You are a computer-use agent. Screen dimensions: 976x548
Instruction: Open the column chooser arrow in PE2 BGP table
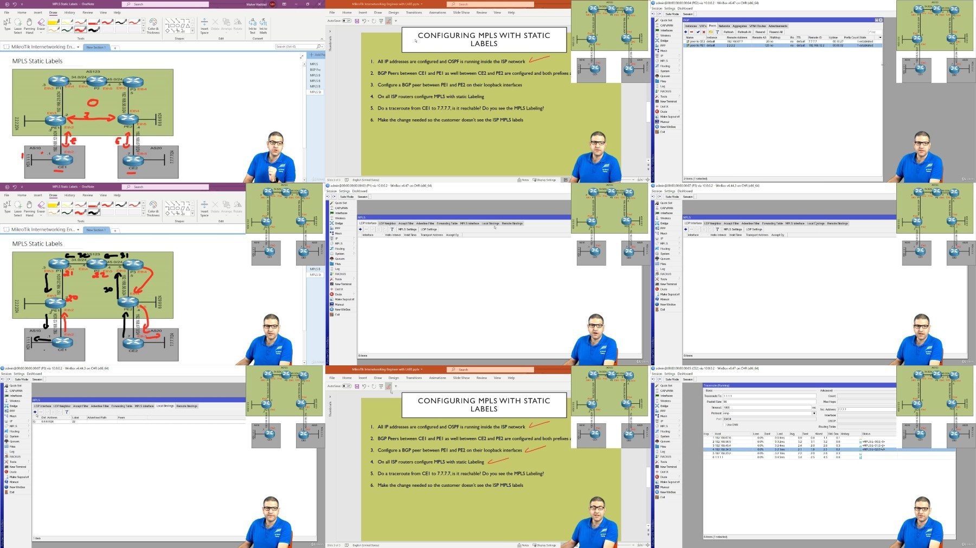(880, 37)
